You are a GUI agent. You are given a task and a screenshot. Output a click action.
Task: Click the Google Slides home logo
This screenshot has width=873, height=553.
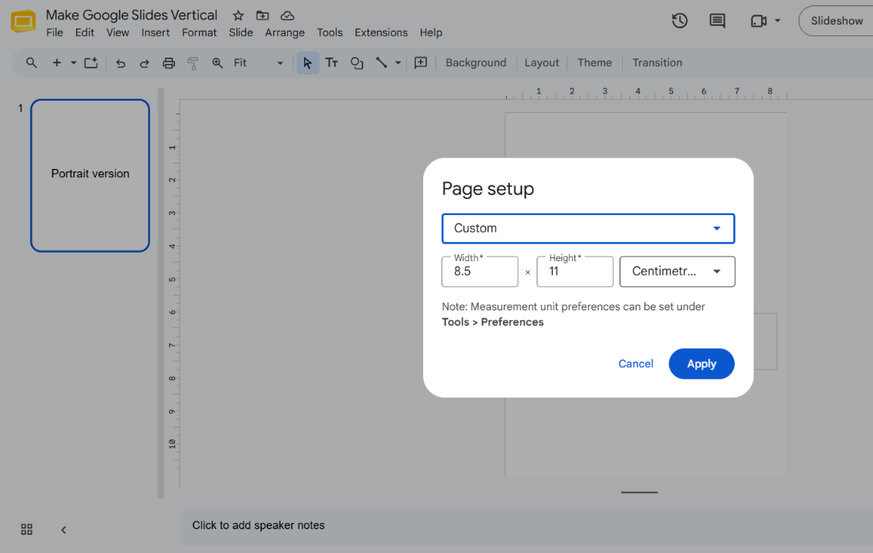[23, 22]
